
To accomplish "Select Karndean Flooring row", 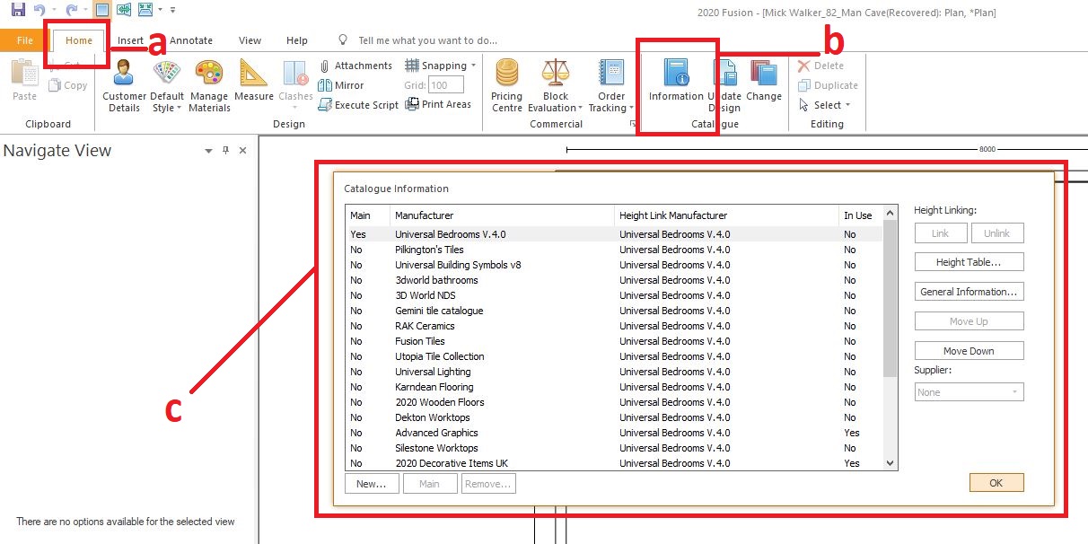I will coord(614,387).
